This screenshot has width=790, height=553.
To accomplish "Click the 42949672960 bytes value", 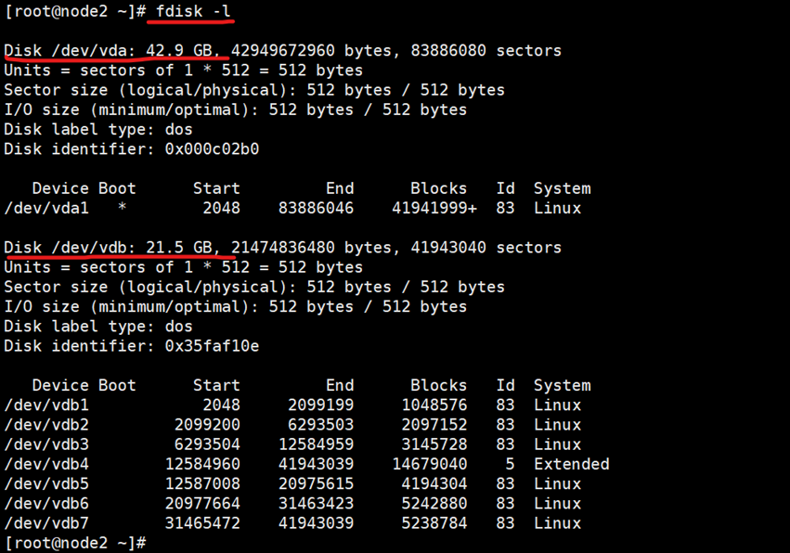I will pyautogui.click(x=282, y=50).
